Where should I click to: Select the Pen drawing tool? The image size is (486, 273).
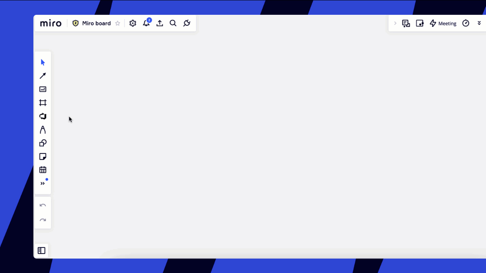click(x=43, y=130)
